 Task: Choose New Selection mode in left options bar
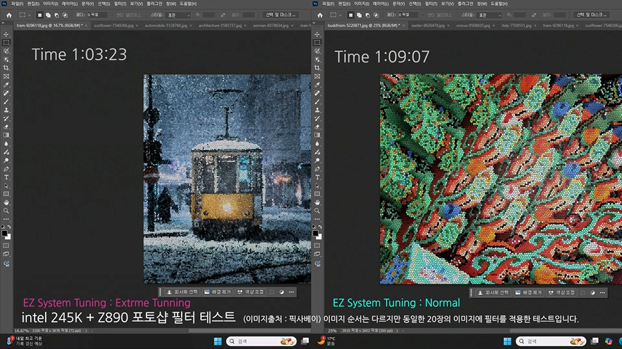[x=39, y=15]
